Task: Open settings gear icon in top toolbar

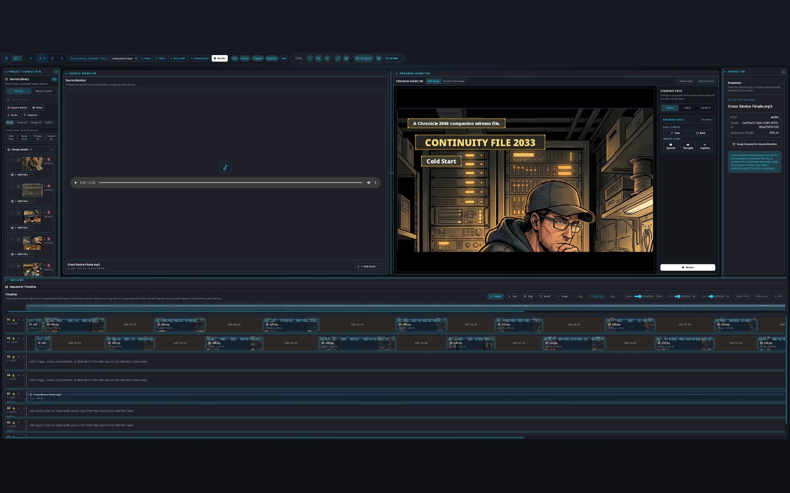Action: click(379, 58)
